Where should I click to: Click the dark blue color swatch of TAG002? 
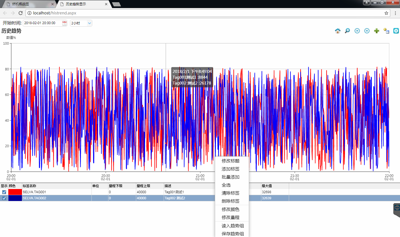click(x=15, y=198)
